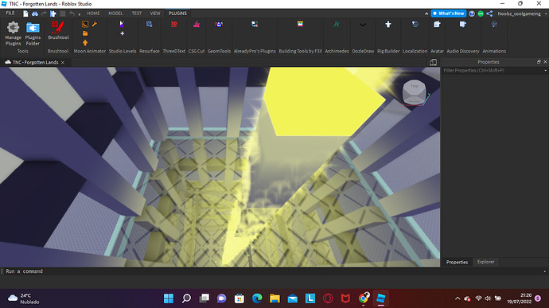The image size is (549, 308).
Task: Open the GeomTools plugin
Action: (x=219, y=24)
